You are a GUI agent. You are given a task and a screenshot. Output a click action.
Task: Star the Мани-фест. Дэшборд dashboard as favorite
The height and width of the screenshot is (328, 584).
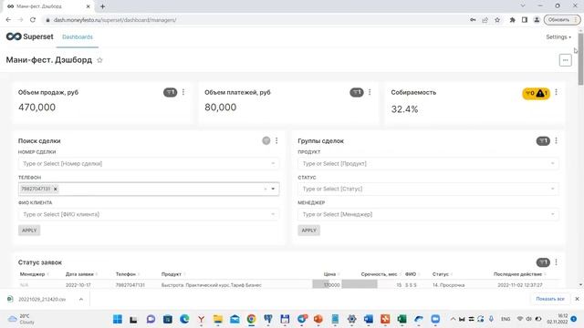click(x=99, y=60)
